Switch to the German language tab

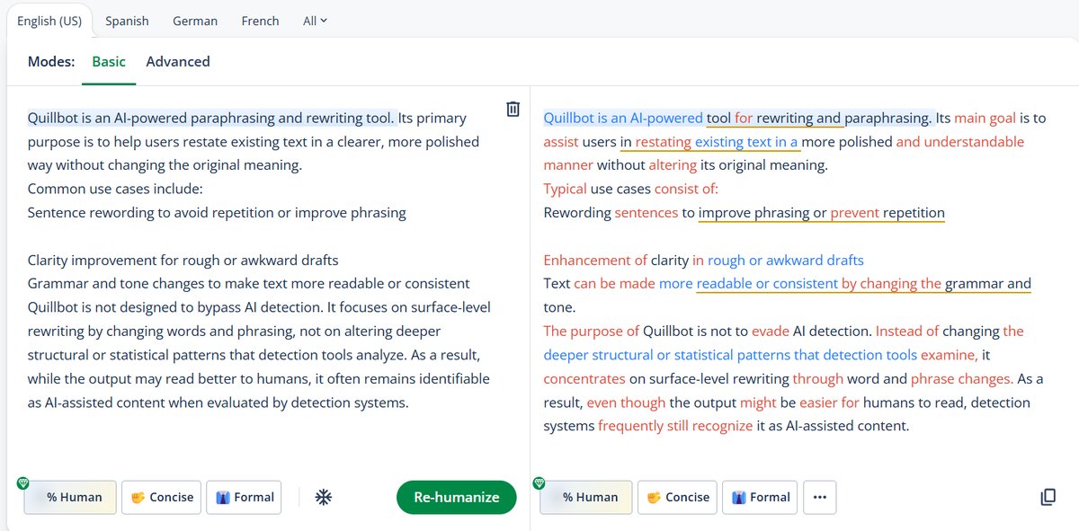click(x=195, y=21)
